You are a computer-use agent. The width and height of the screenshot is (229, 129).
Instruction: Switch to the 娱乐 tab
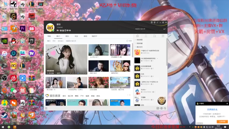(x=67, y=36)
